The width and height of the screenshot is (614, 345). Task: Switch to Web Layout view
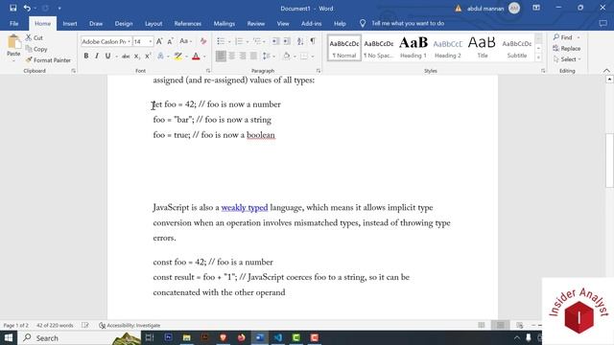[520, 325]
